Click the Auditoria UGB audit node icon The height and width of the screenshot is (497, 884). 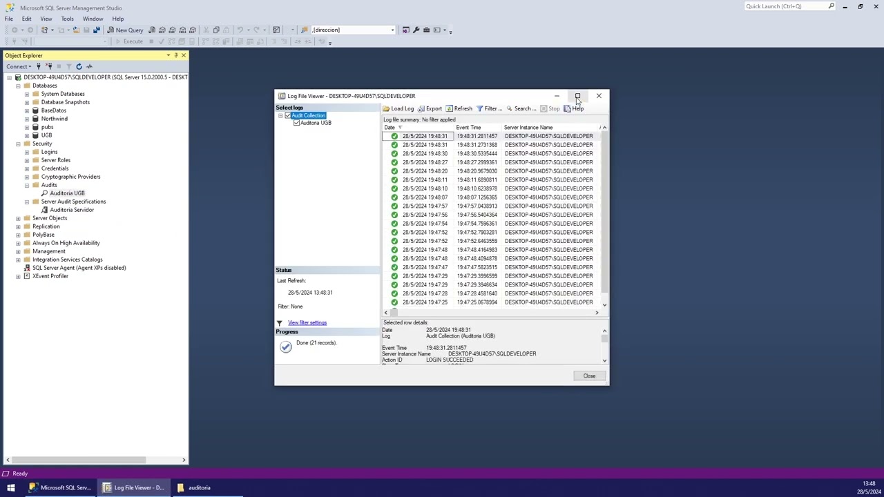(x=45, y=193)
